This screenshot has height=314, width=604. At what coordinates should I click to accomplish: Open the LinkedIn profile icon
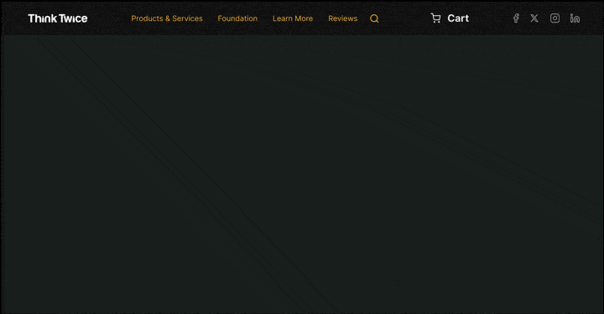pos(575,18)
